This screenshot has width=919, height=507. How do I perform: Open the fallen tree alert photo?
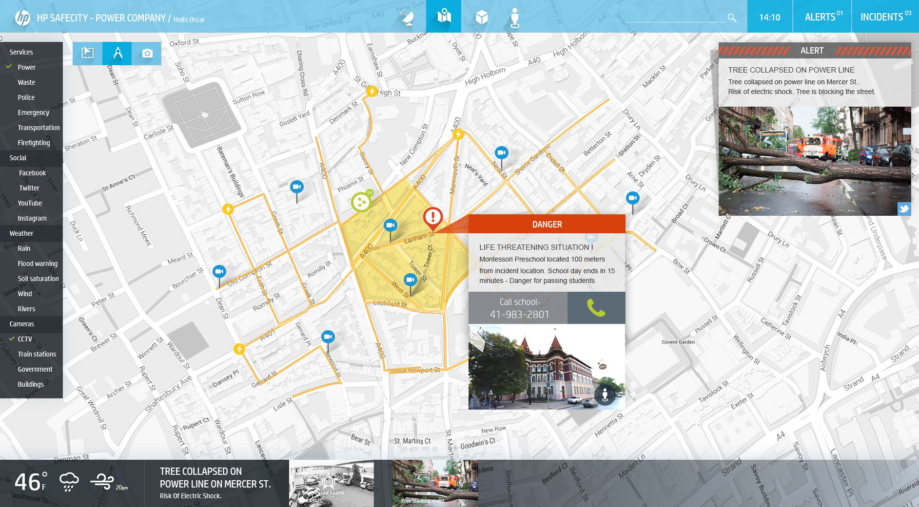[815, 161]
